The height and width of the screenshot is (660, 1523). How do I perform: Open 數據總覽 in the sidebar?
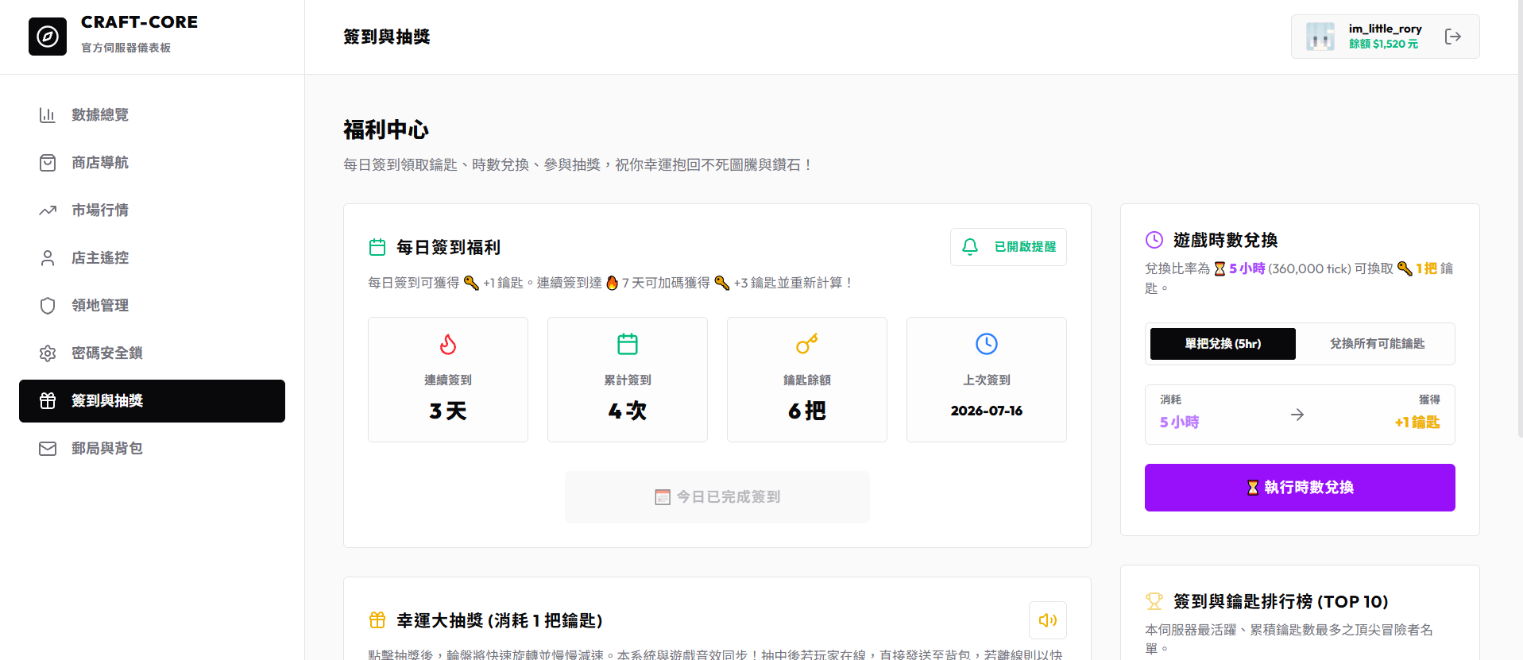tap(152, 115)
